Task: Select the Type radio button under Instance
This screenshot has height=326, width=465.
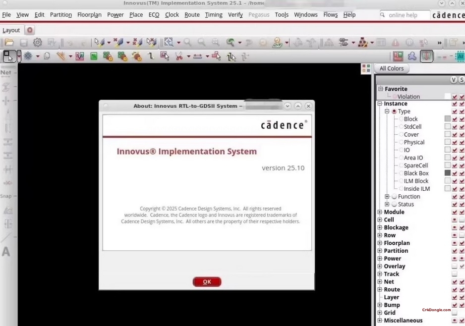Action: [x=394, y=111]
